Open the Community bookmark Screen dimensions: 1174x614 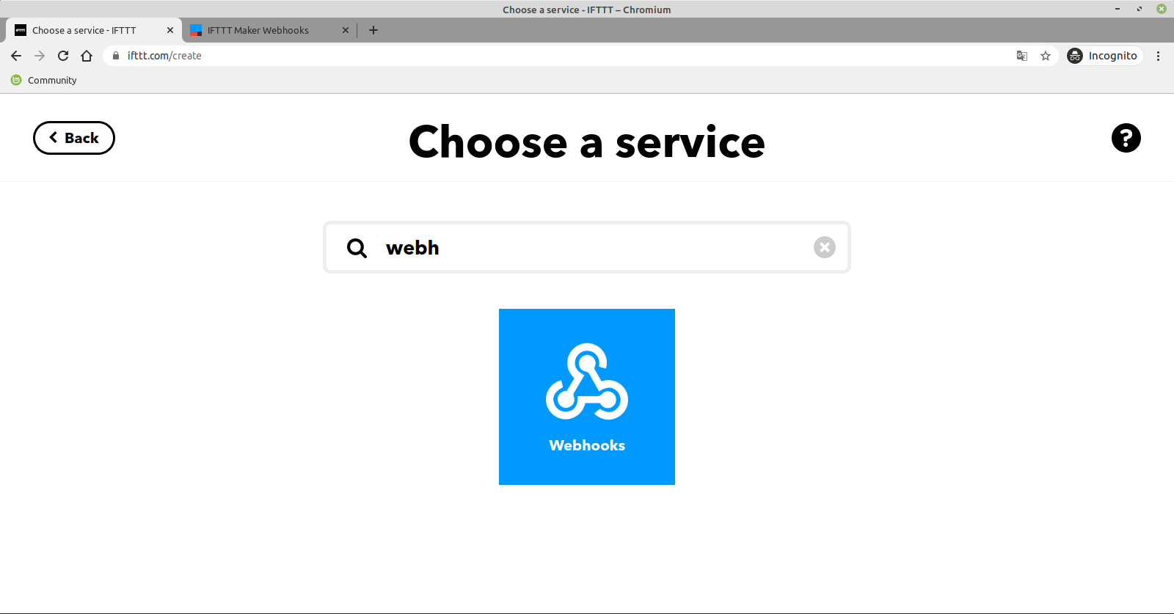tap(44, 80)
